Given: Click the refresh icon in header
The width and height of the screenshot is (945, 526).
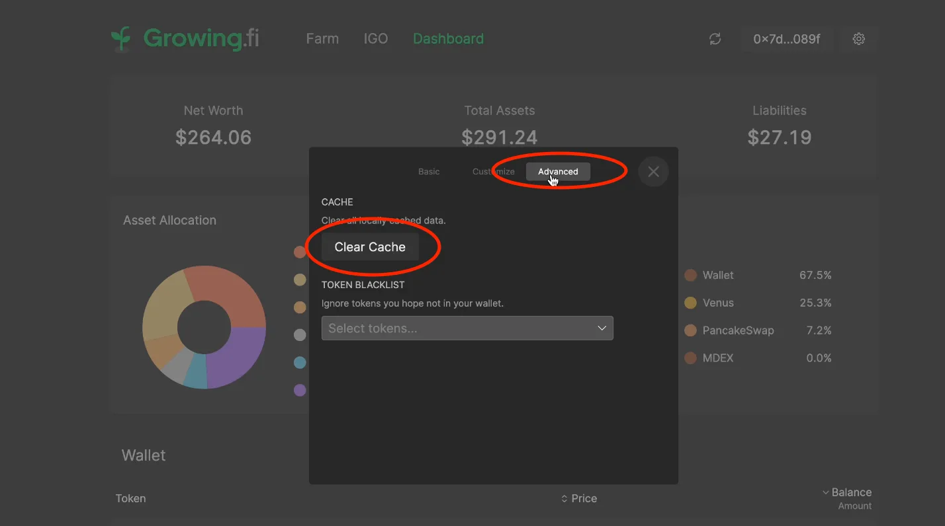Looking at the screenshot, I should coord(715,39).
